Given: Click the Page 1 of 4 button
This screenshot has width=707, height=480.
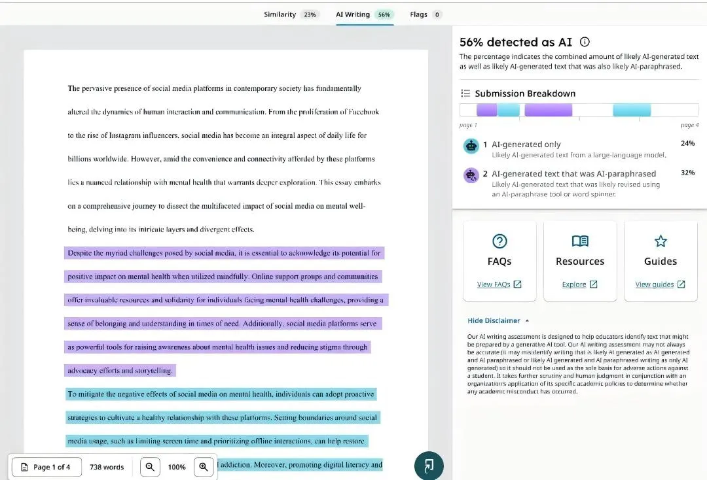Looking at the screenshot, I should pyautogui.click(x=47, y=467).
